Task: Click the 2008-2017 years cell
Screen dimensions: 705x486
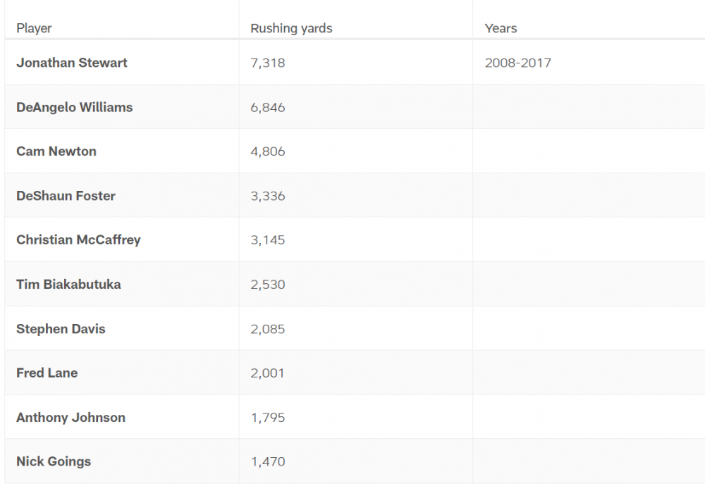Action: [518, 63]
